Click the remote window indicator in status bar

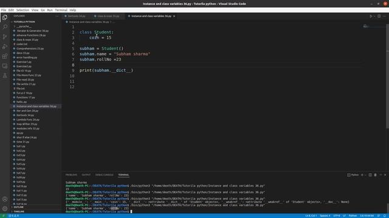[x=3, y=216]
